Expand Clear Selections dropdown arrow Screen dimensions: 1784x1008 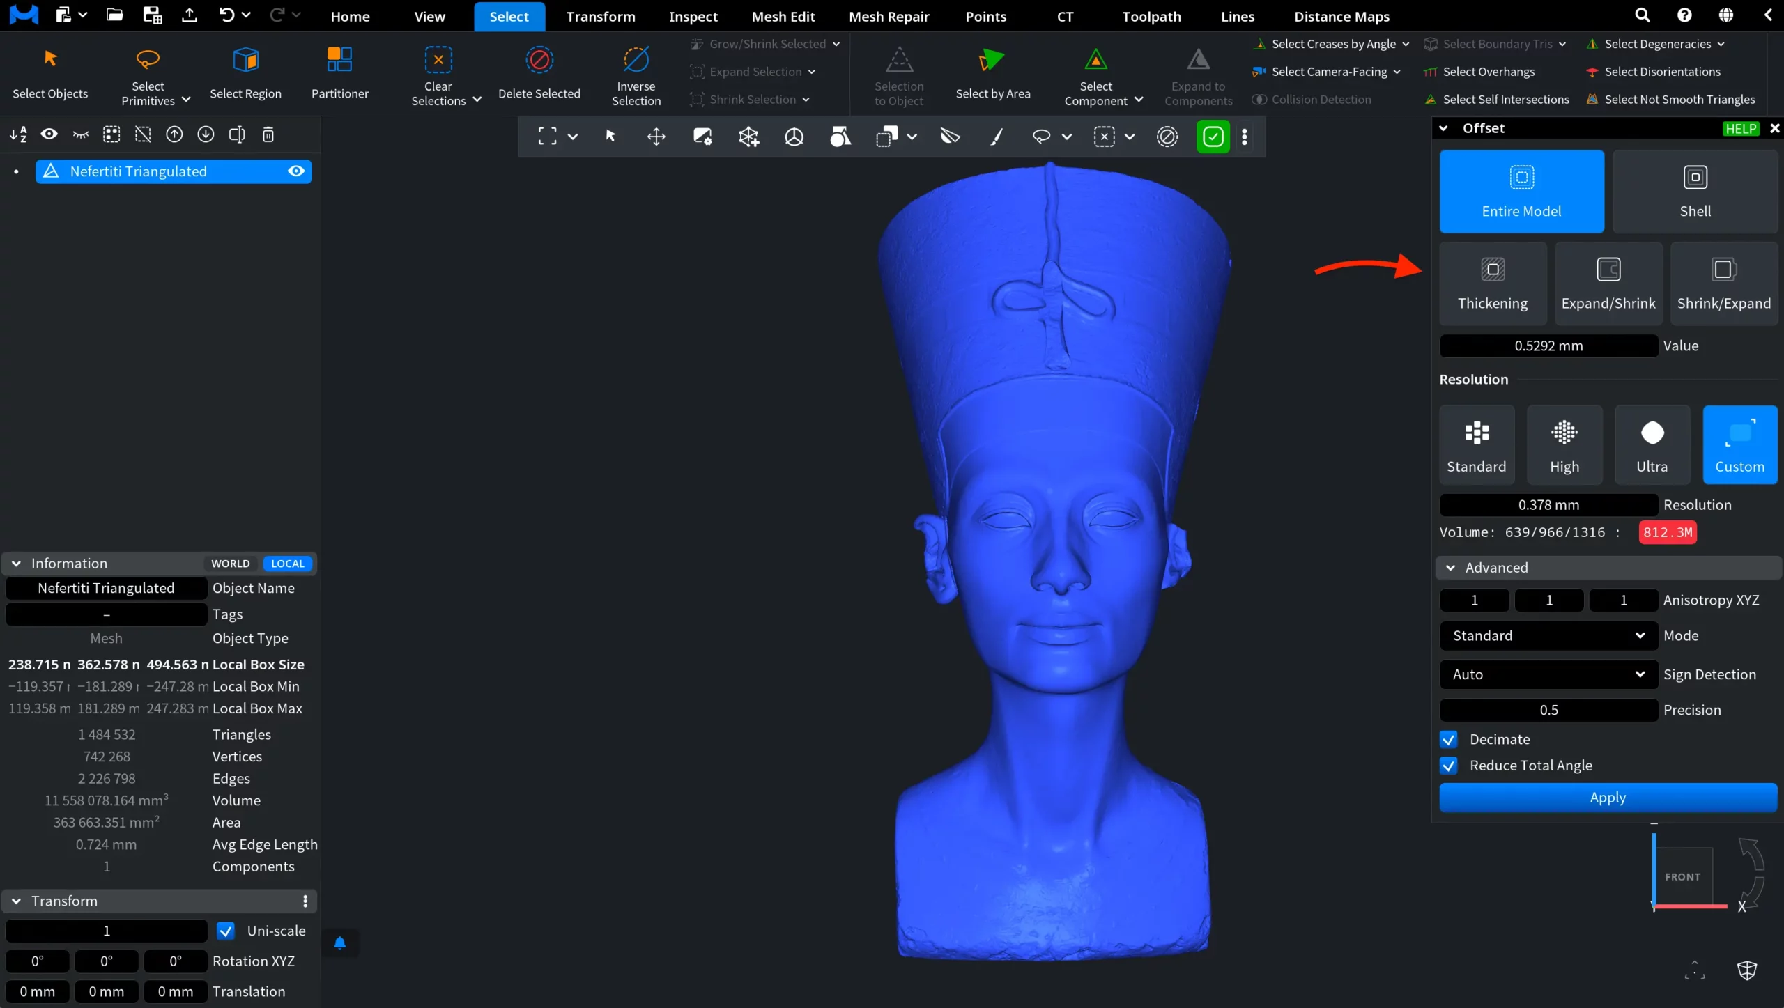click(477, 100)
